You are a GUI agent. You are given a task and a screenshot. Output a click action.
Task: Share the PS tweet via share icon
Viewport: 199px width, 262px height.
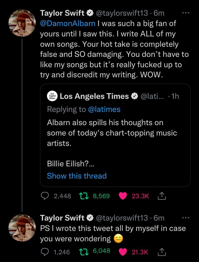tap(161, 252)
